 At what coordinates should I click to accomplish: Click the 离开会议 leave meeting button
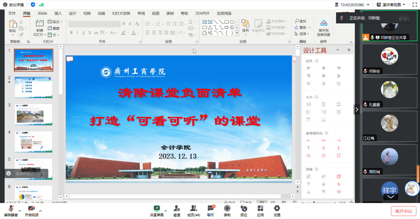tap(404, 211)
